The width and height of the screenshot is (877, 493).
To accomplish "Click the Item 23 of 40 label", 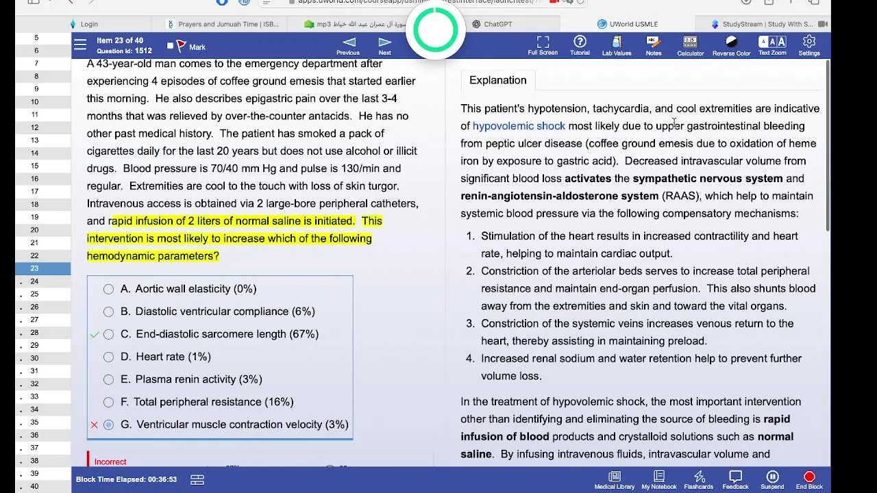I will click(120, 41).
